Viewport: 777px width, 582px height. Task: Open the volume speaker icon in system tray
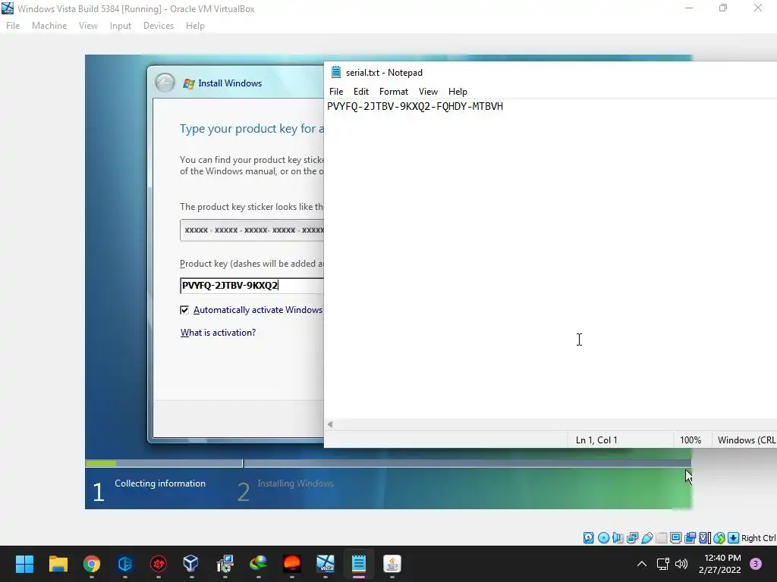(x=681, y=564)
